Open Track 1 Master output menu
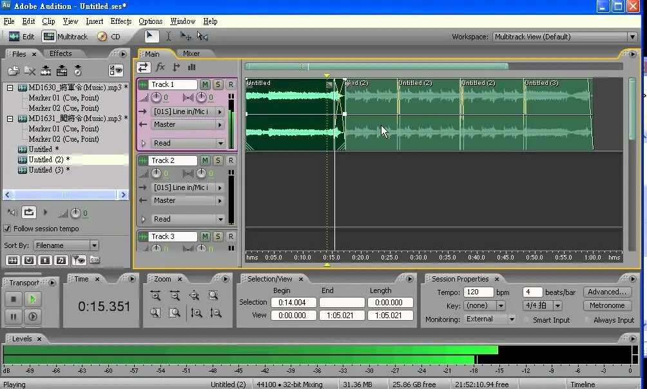647x389 pixels. point(188,124)
